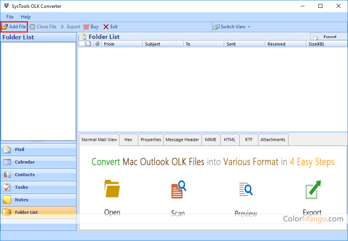The width and height of the screenshot is (348, 241).
Task: Click the Buy shopping cart button
Action: [91, 27]
